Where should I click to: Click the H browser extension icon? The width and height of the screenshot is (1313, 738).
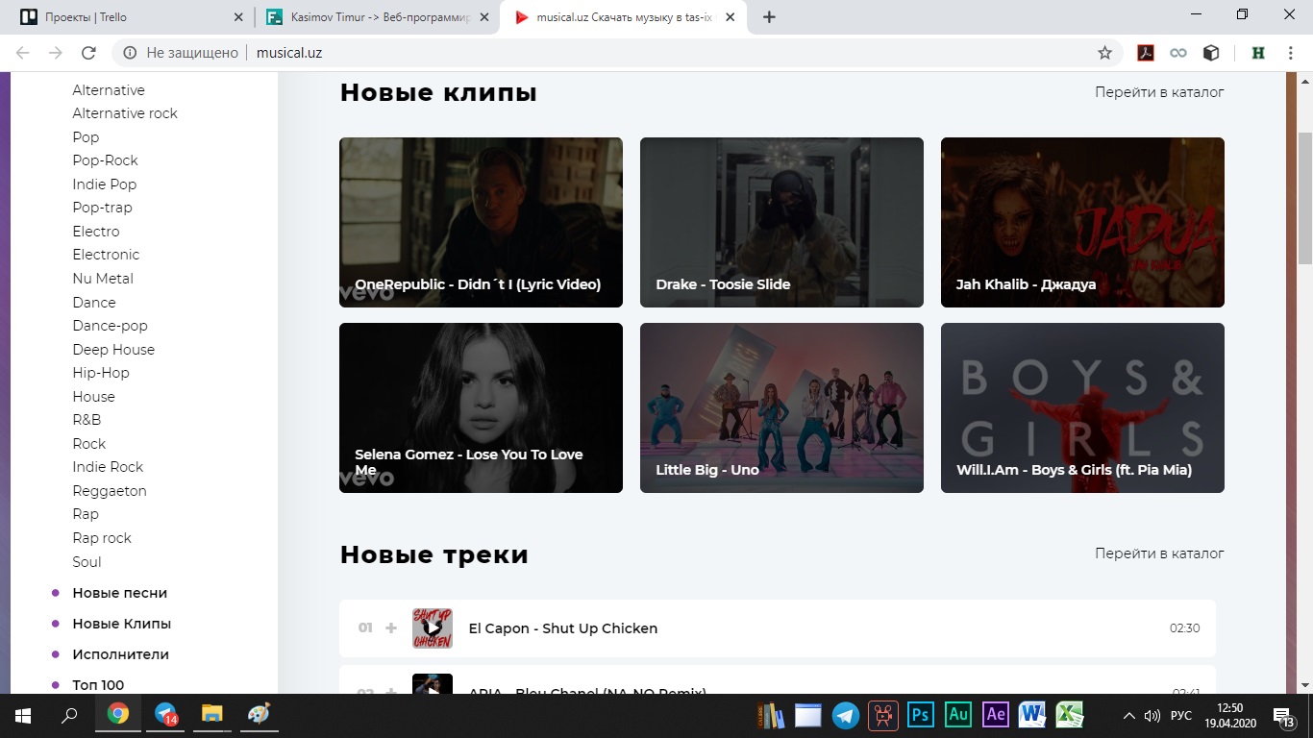pos(1257,53)
